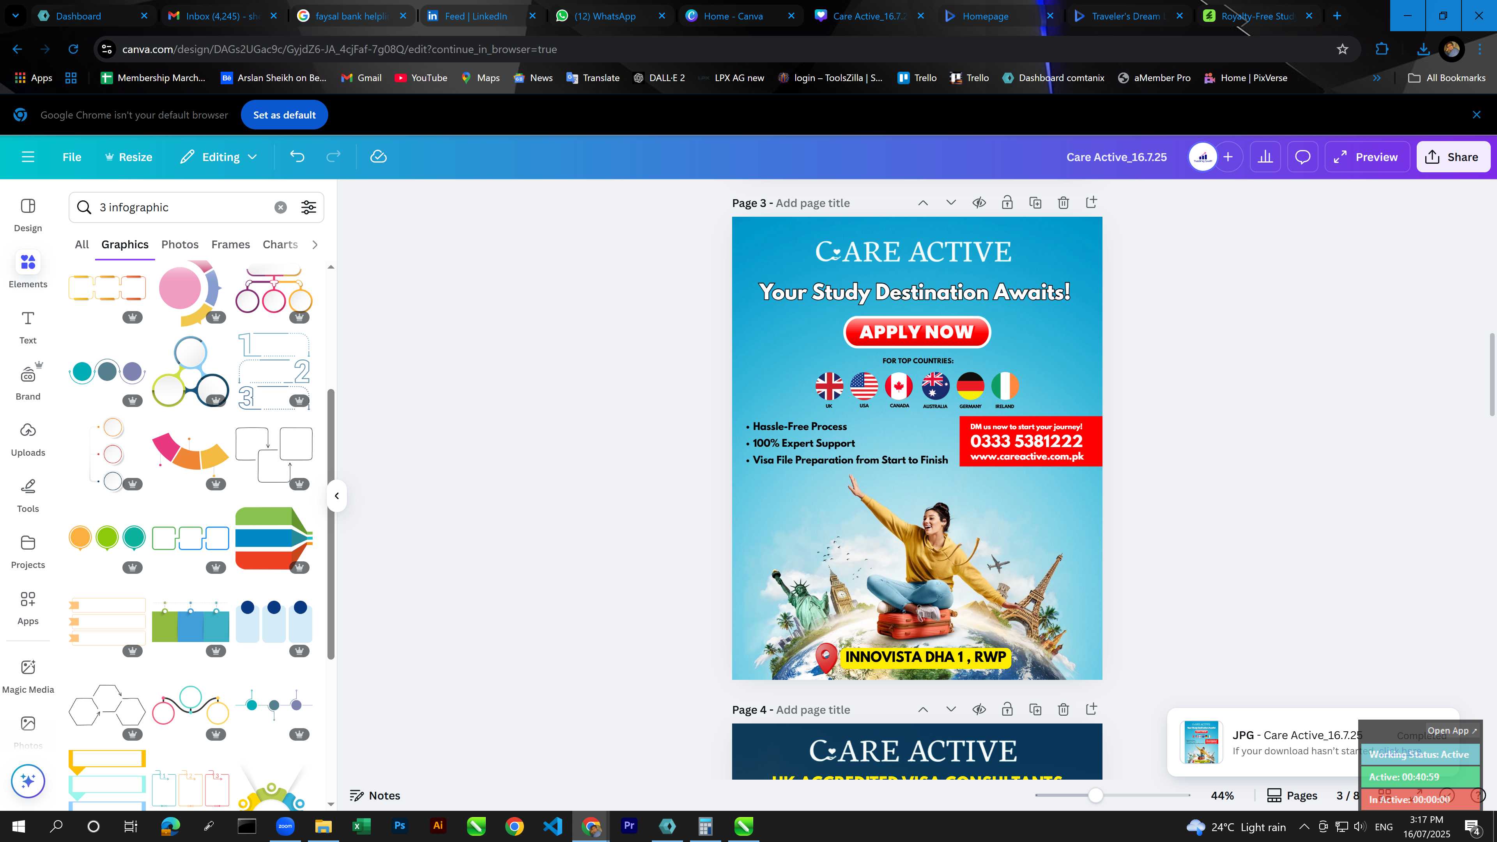Image resolution: width=1497 pixels, height=842 pixels.
Task: Launch the Canva AI assistant button
Action: (x=28, y=781)
